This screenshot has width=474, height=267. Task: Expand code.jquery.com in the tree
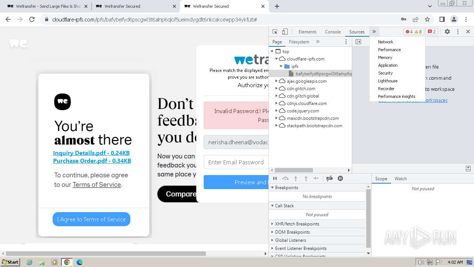[x=276, y=111]
